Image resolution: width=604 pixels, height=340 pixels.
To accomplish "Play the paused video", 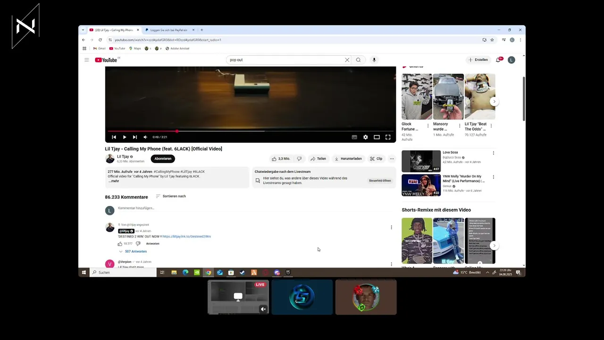I will coord(124,137).
